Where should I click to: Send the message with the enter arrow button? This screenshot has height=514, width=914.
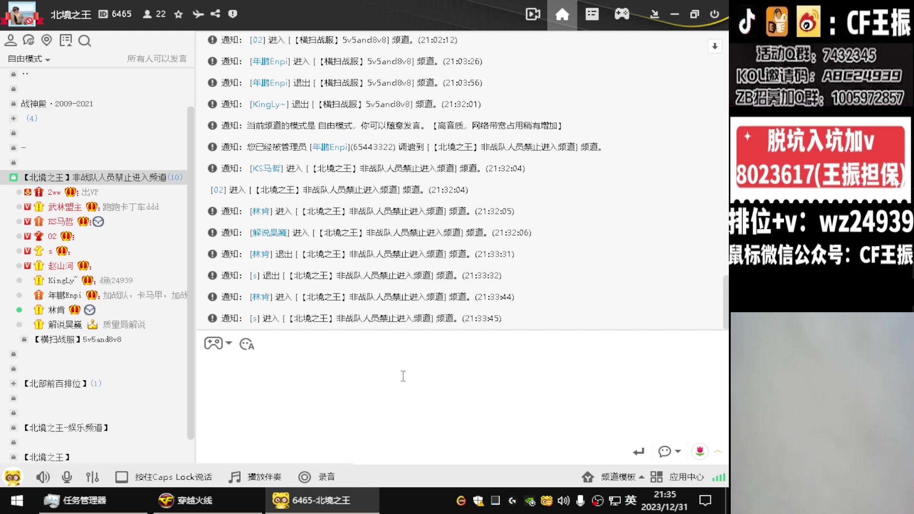[x=638, y=451]
